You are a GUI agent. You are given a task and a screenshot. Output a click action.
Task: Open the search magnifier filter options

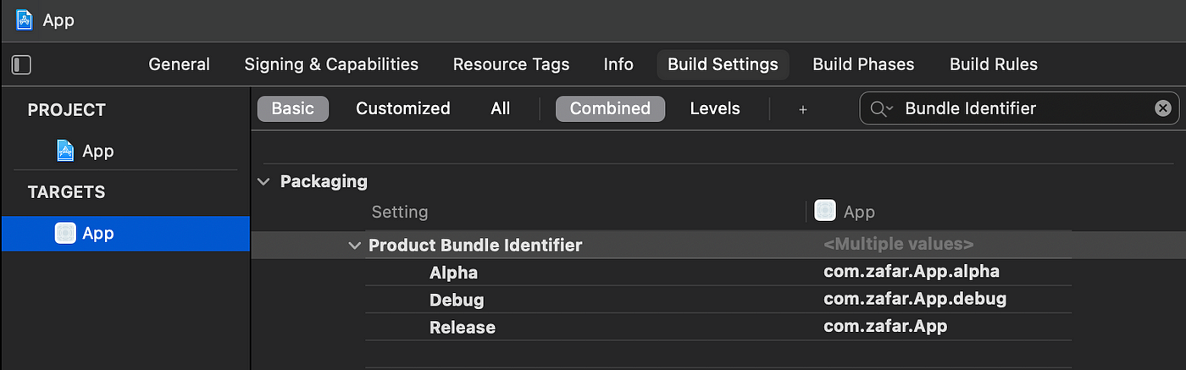click(882, 108)
